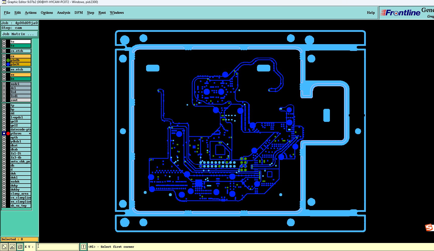Toggle the drl layer checkbox
This screenshot has height=251, width=434.
click(4, 88)
